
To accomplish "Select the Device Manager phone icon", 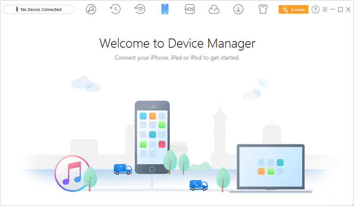I will pos(165,9).
